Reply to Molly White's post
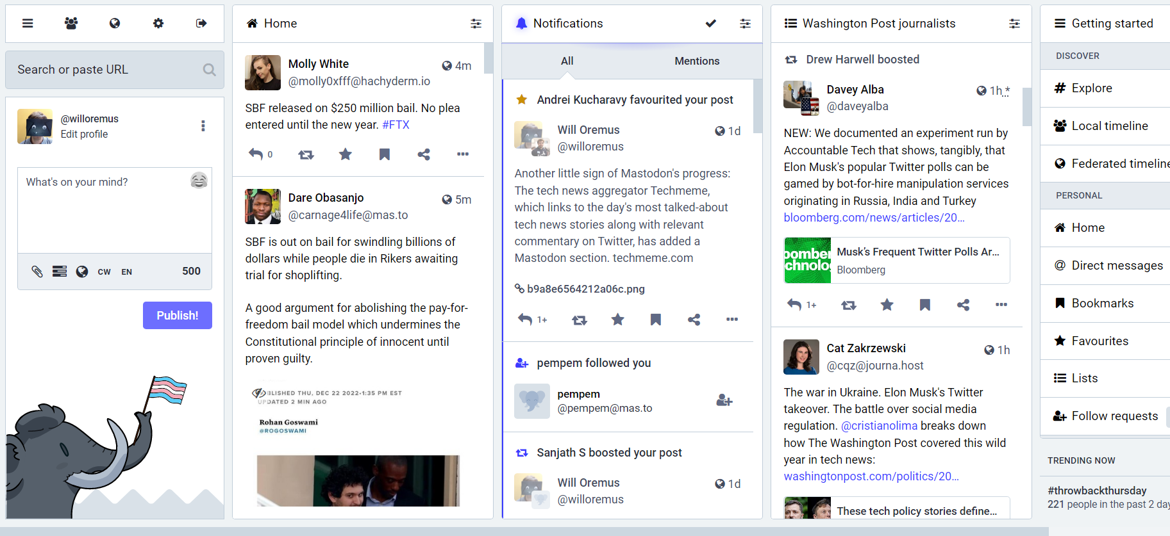Viewport: 1170px width, 536px height. click(x=256, y=154)
